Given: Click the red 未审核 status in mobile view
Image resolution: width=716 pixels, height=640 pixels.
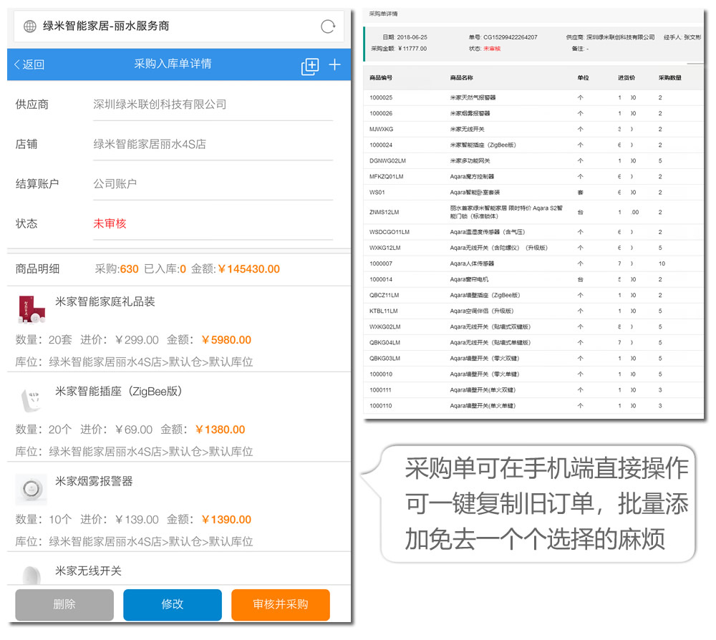Looking at the screenshot, I should pyautogui.click(x=110, y=223).
